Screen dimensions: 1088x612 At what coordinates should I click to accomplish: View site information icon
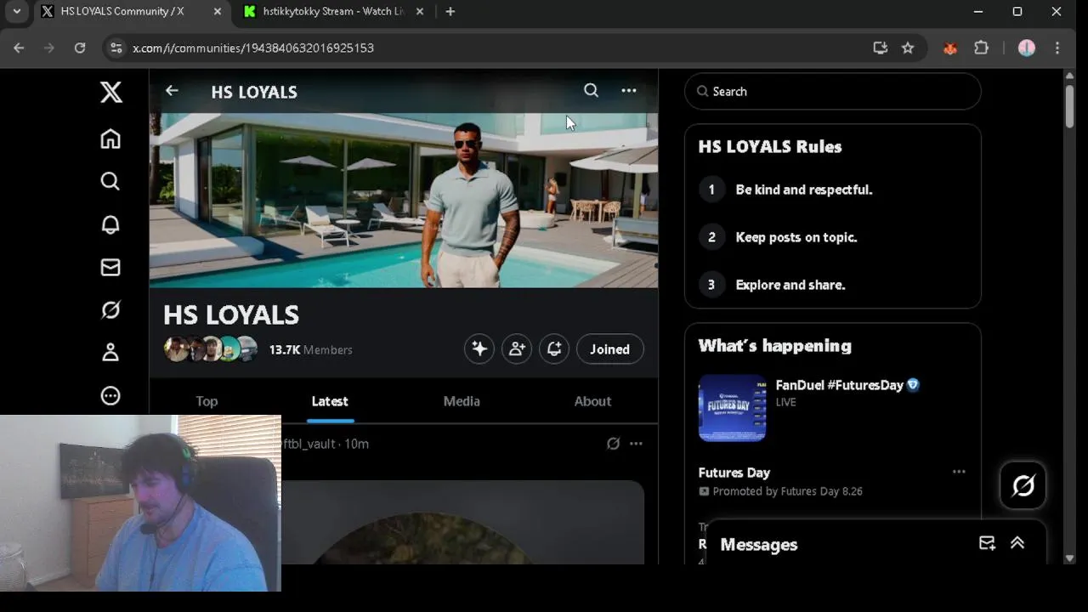(116, 48)
